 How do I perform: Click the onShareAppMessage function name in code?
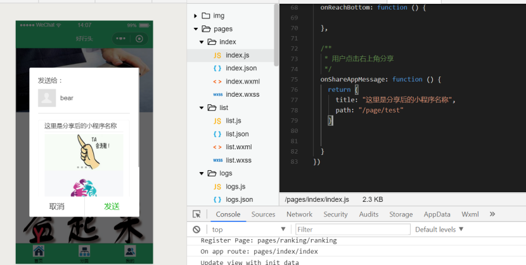352,80
